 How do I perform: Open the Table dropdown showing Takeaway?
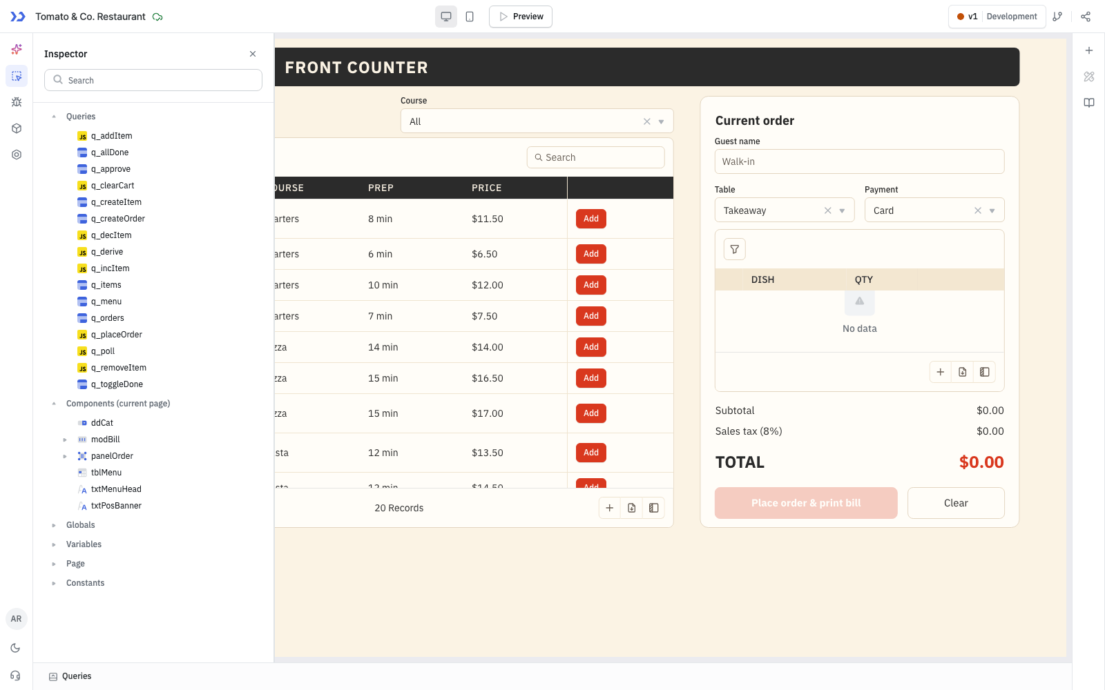tap(785, 210)
